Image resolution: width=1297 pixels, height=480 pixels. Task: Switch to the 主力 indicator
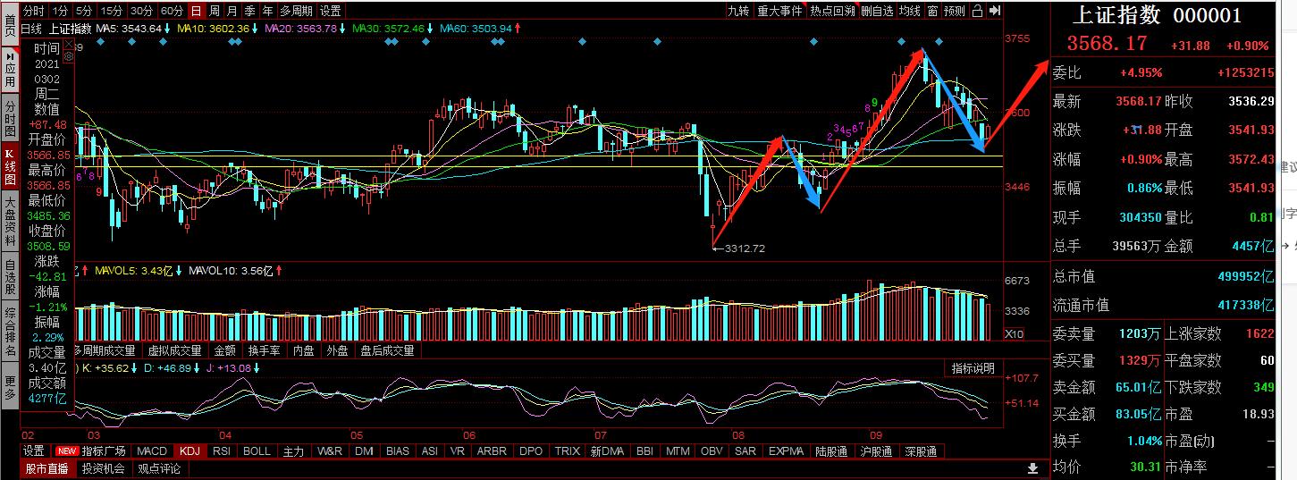(x=293, y=451)
